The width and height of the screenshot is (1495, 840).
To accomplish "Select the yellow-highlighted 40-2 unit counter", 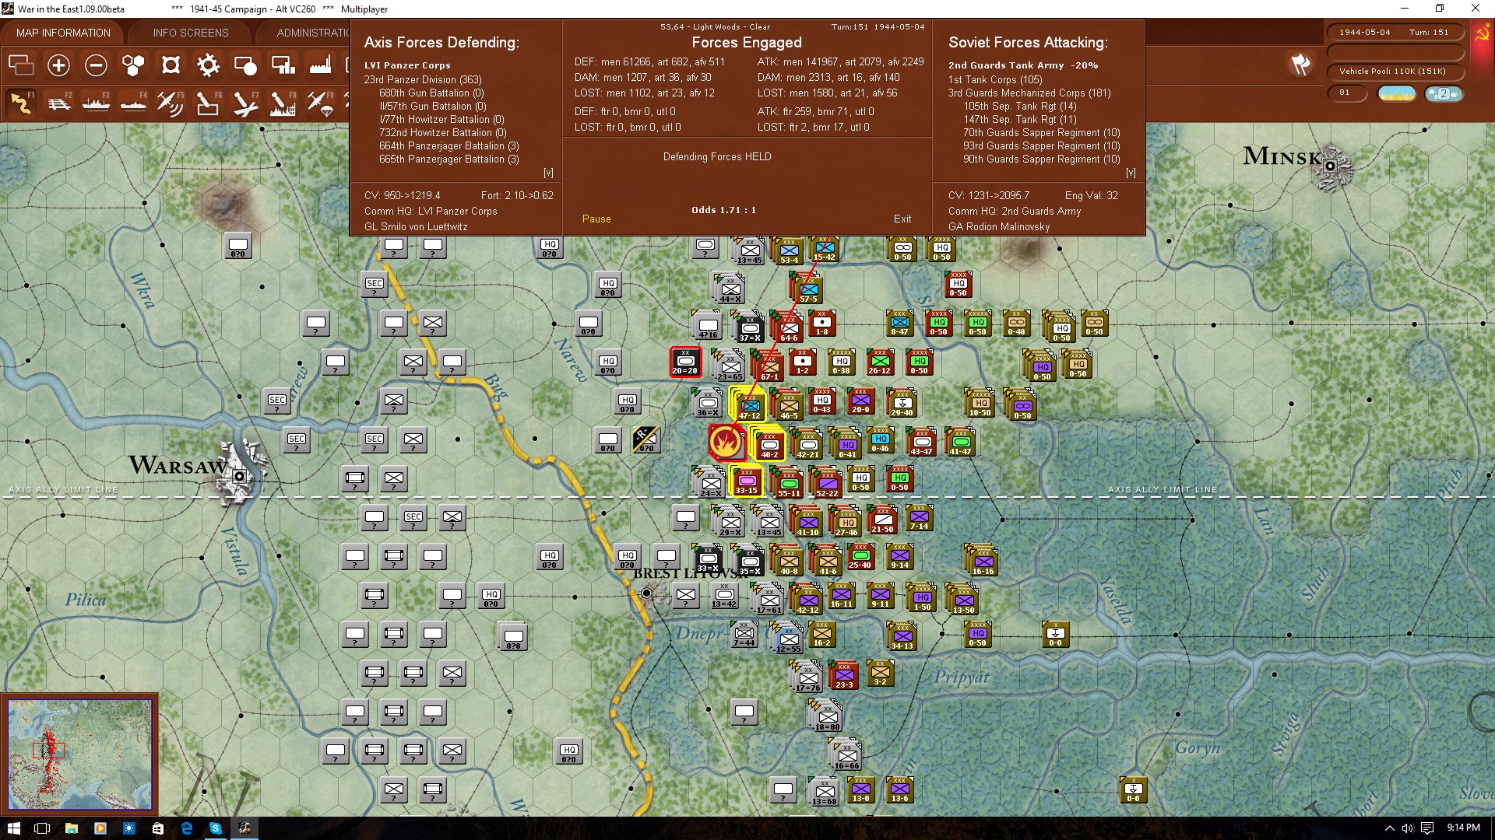I will (x=769, y=444).
